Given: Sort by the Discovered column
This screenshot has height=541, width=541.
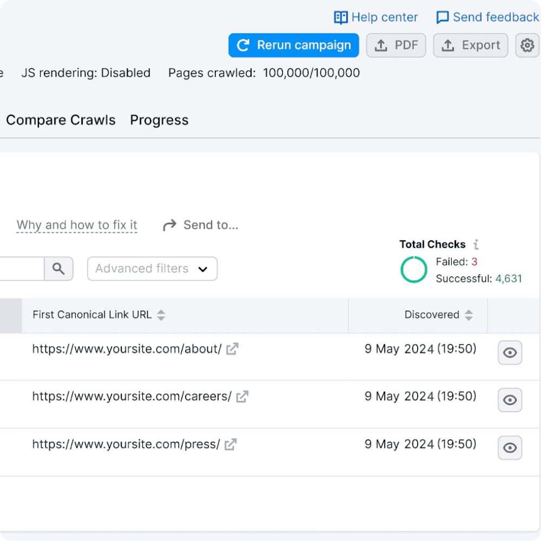Looking at the screenshot, I should 469,315.
